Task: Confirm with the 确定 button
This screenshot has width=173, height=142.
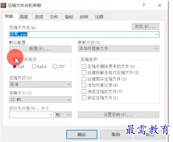Action: [82, 135]
